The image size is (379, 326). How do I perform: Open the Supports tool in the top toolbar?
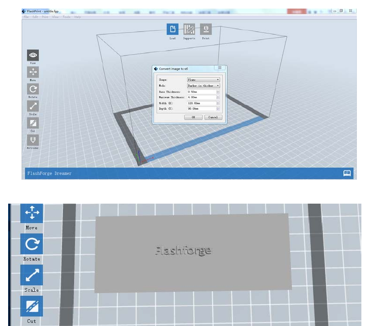pyautogui.click(x=189, y=29)
